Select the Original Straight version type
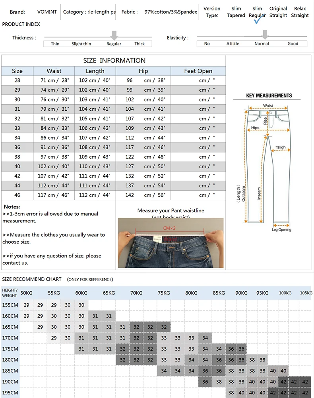 [278, 12]
